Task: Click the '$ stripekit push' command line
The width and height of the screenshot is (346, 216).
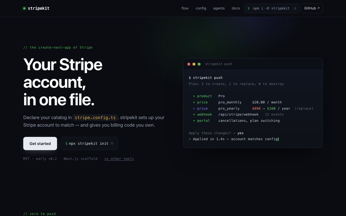Action: click(206, 78)
